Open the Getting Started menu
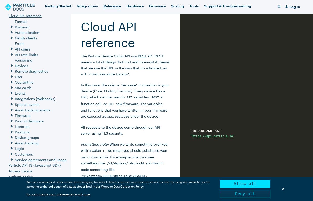 click(x=58, y=6)
